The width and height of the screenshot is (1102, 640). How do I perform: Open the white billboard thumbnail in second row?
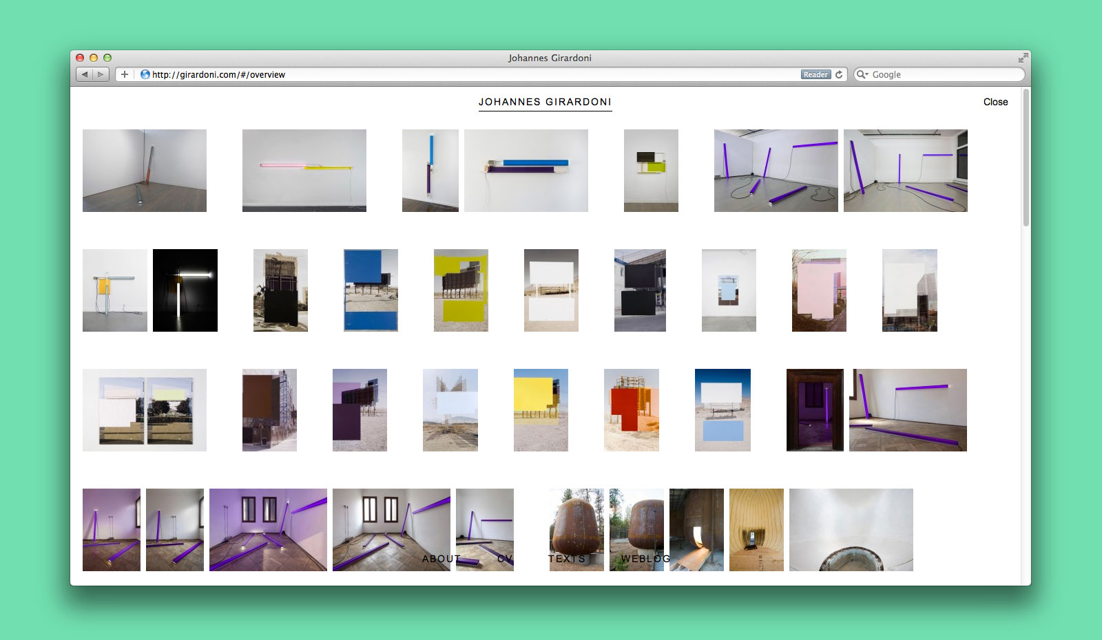click(x=551, y=290)
